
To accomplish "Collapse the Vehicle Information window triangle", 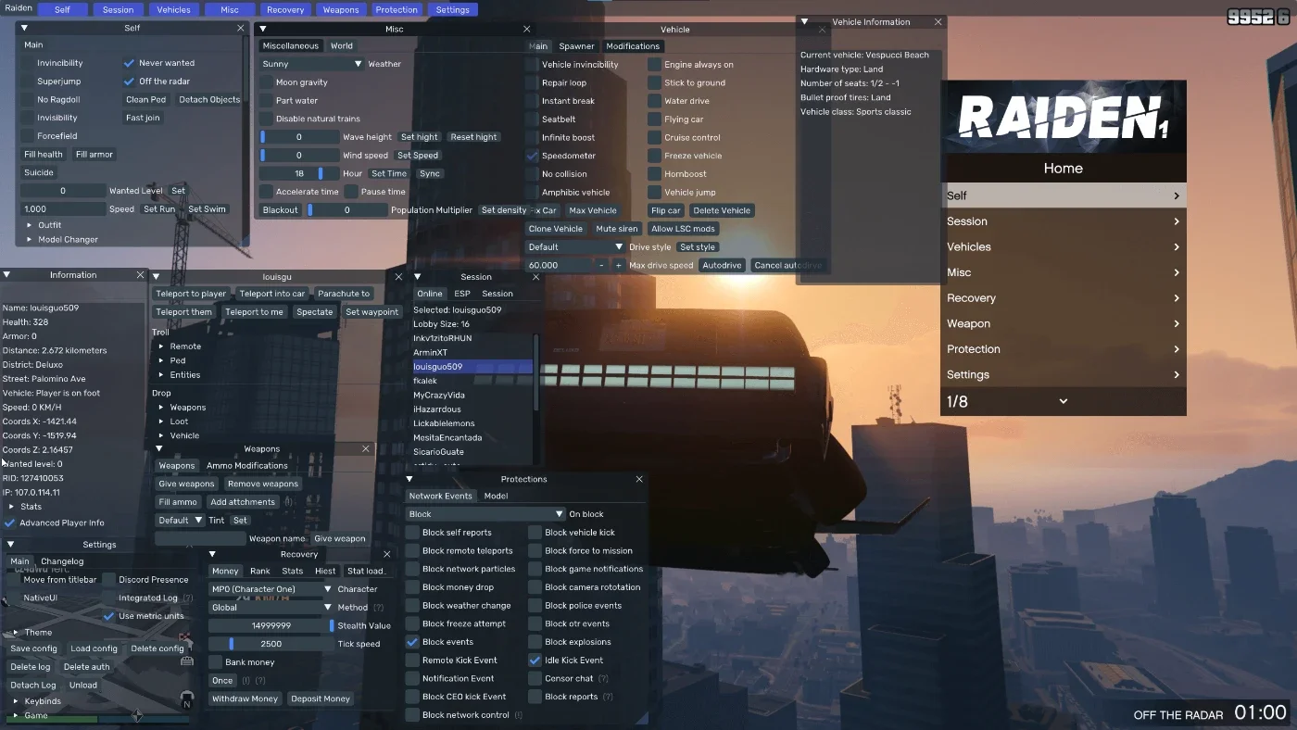I will coord(804,21).
